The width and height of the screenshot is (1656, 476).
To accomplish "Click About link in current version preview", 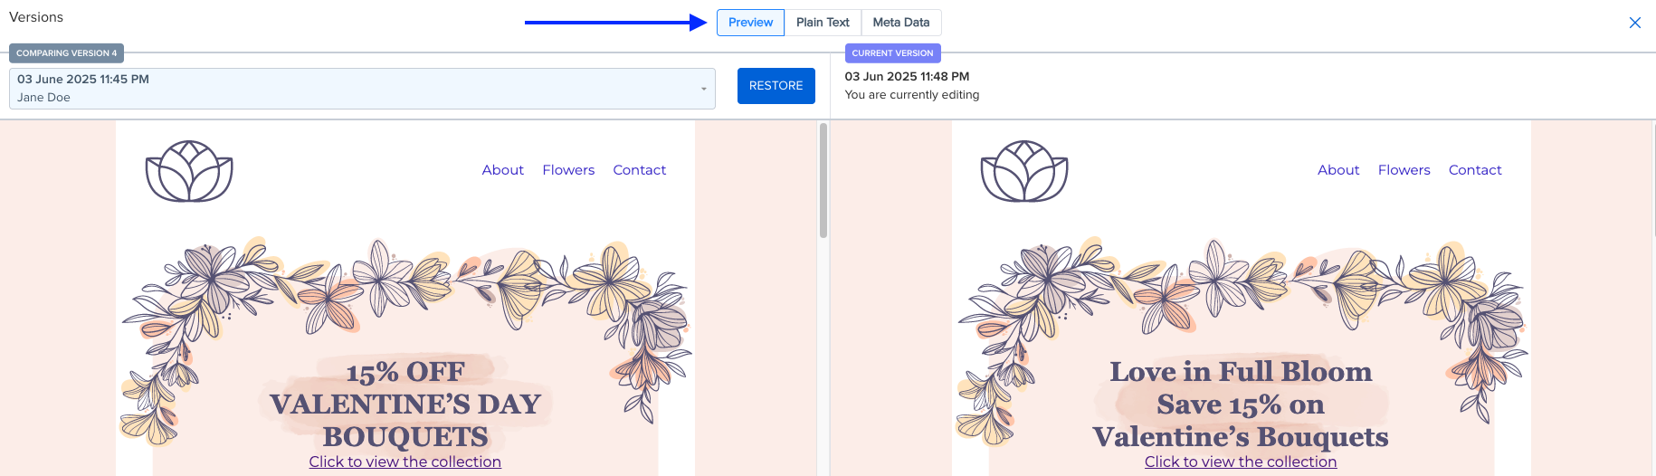I will coord(1338,170).
